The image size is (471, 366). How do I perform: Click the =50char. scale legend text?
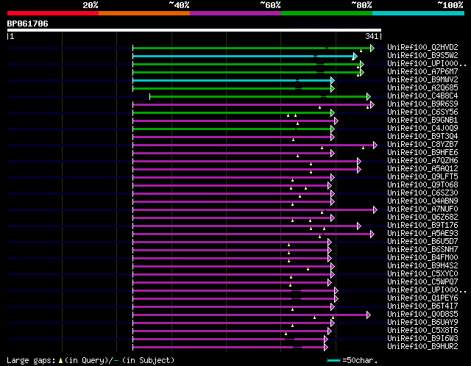point(360,360)
